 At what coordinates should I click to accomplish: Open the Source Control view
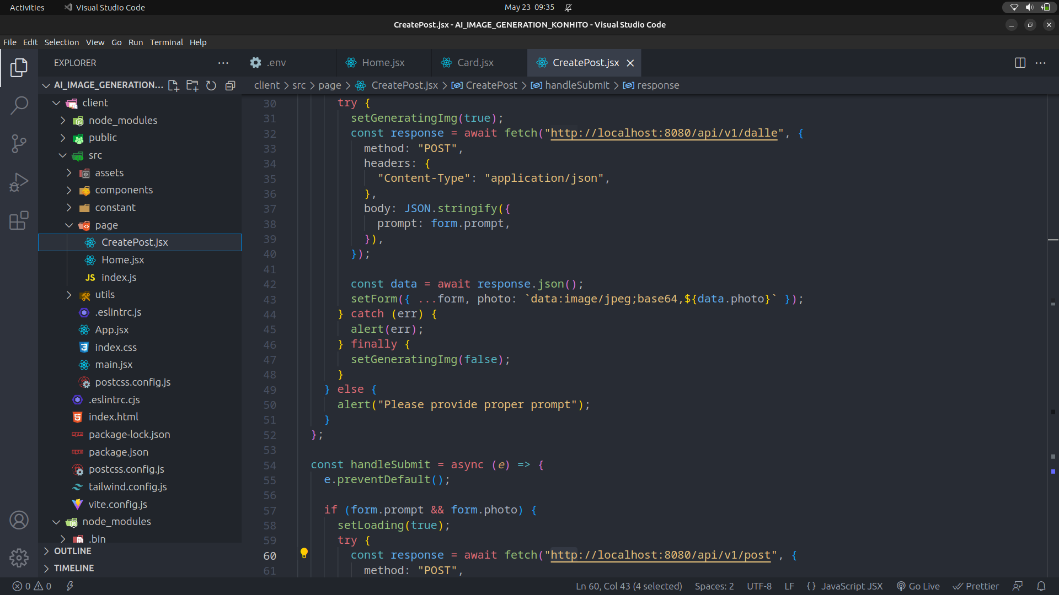click(x=19, y=143)
